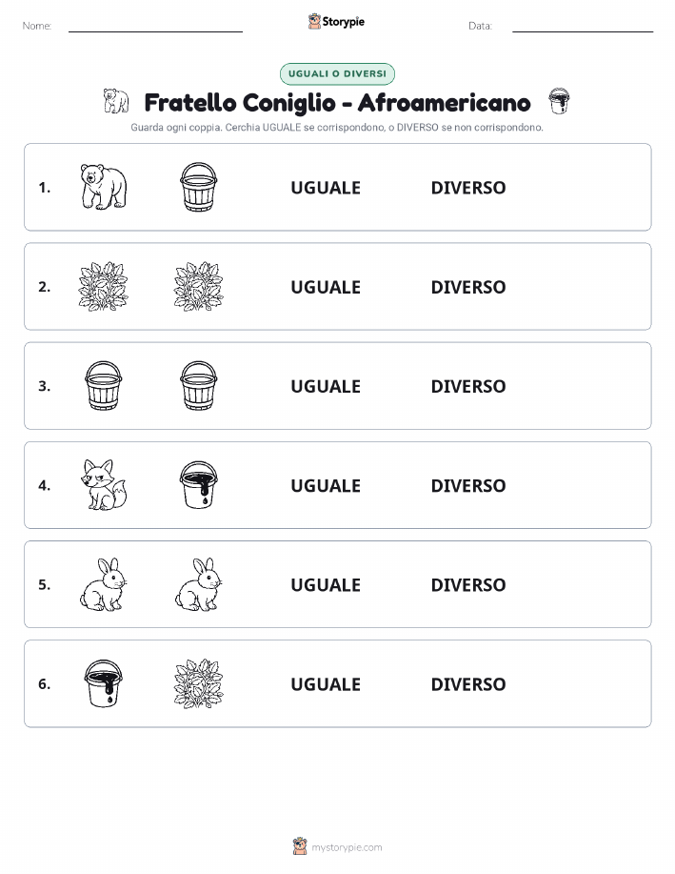Image resolution: width=675 pixels, height=874 pixels.
Task: Select the right wooden bucket in row 3
Action: pos(199,386)
